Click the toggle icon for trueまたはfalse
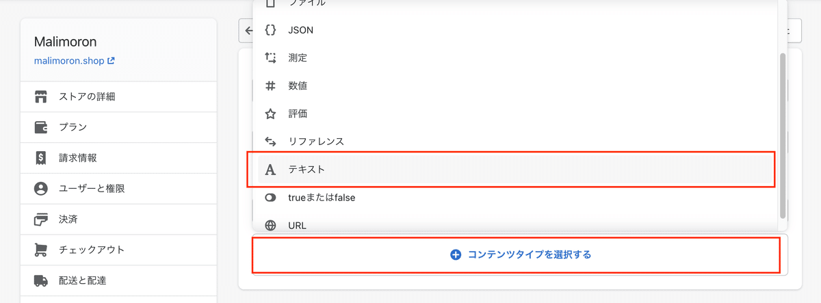The height and width of the screenshot is (303, 821). click(270, 198)
